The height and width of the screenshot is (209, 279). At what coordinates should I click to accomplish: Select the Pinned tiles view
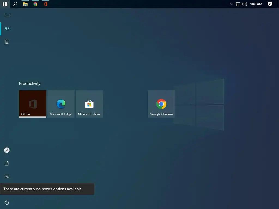[7, 29]
